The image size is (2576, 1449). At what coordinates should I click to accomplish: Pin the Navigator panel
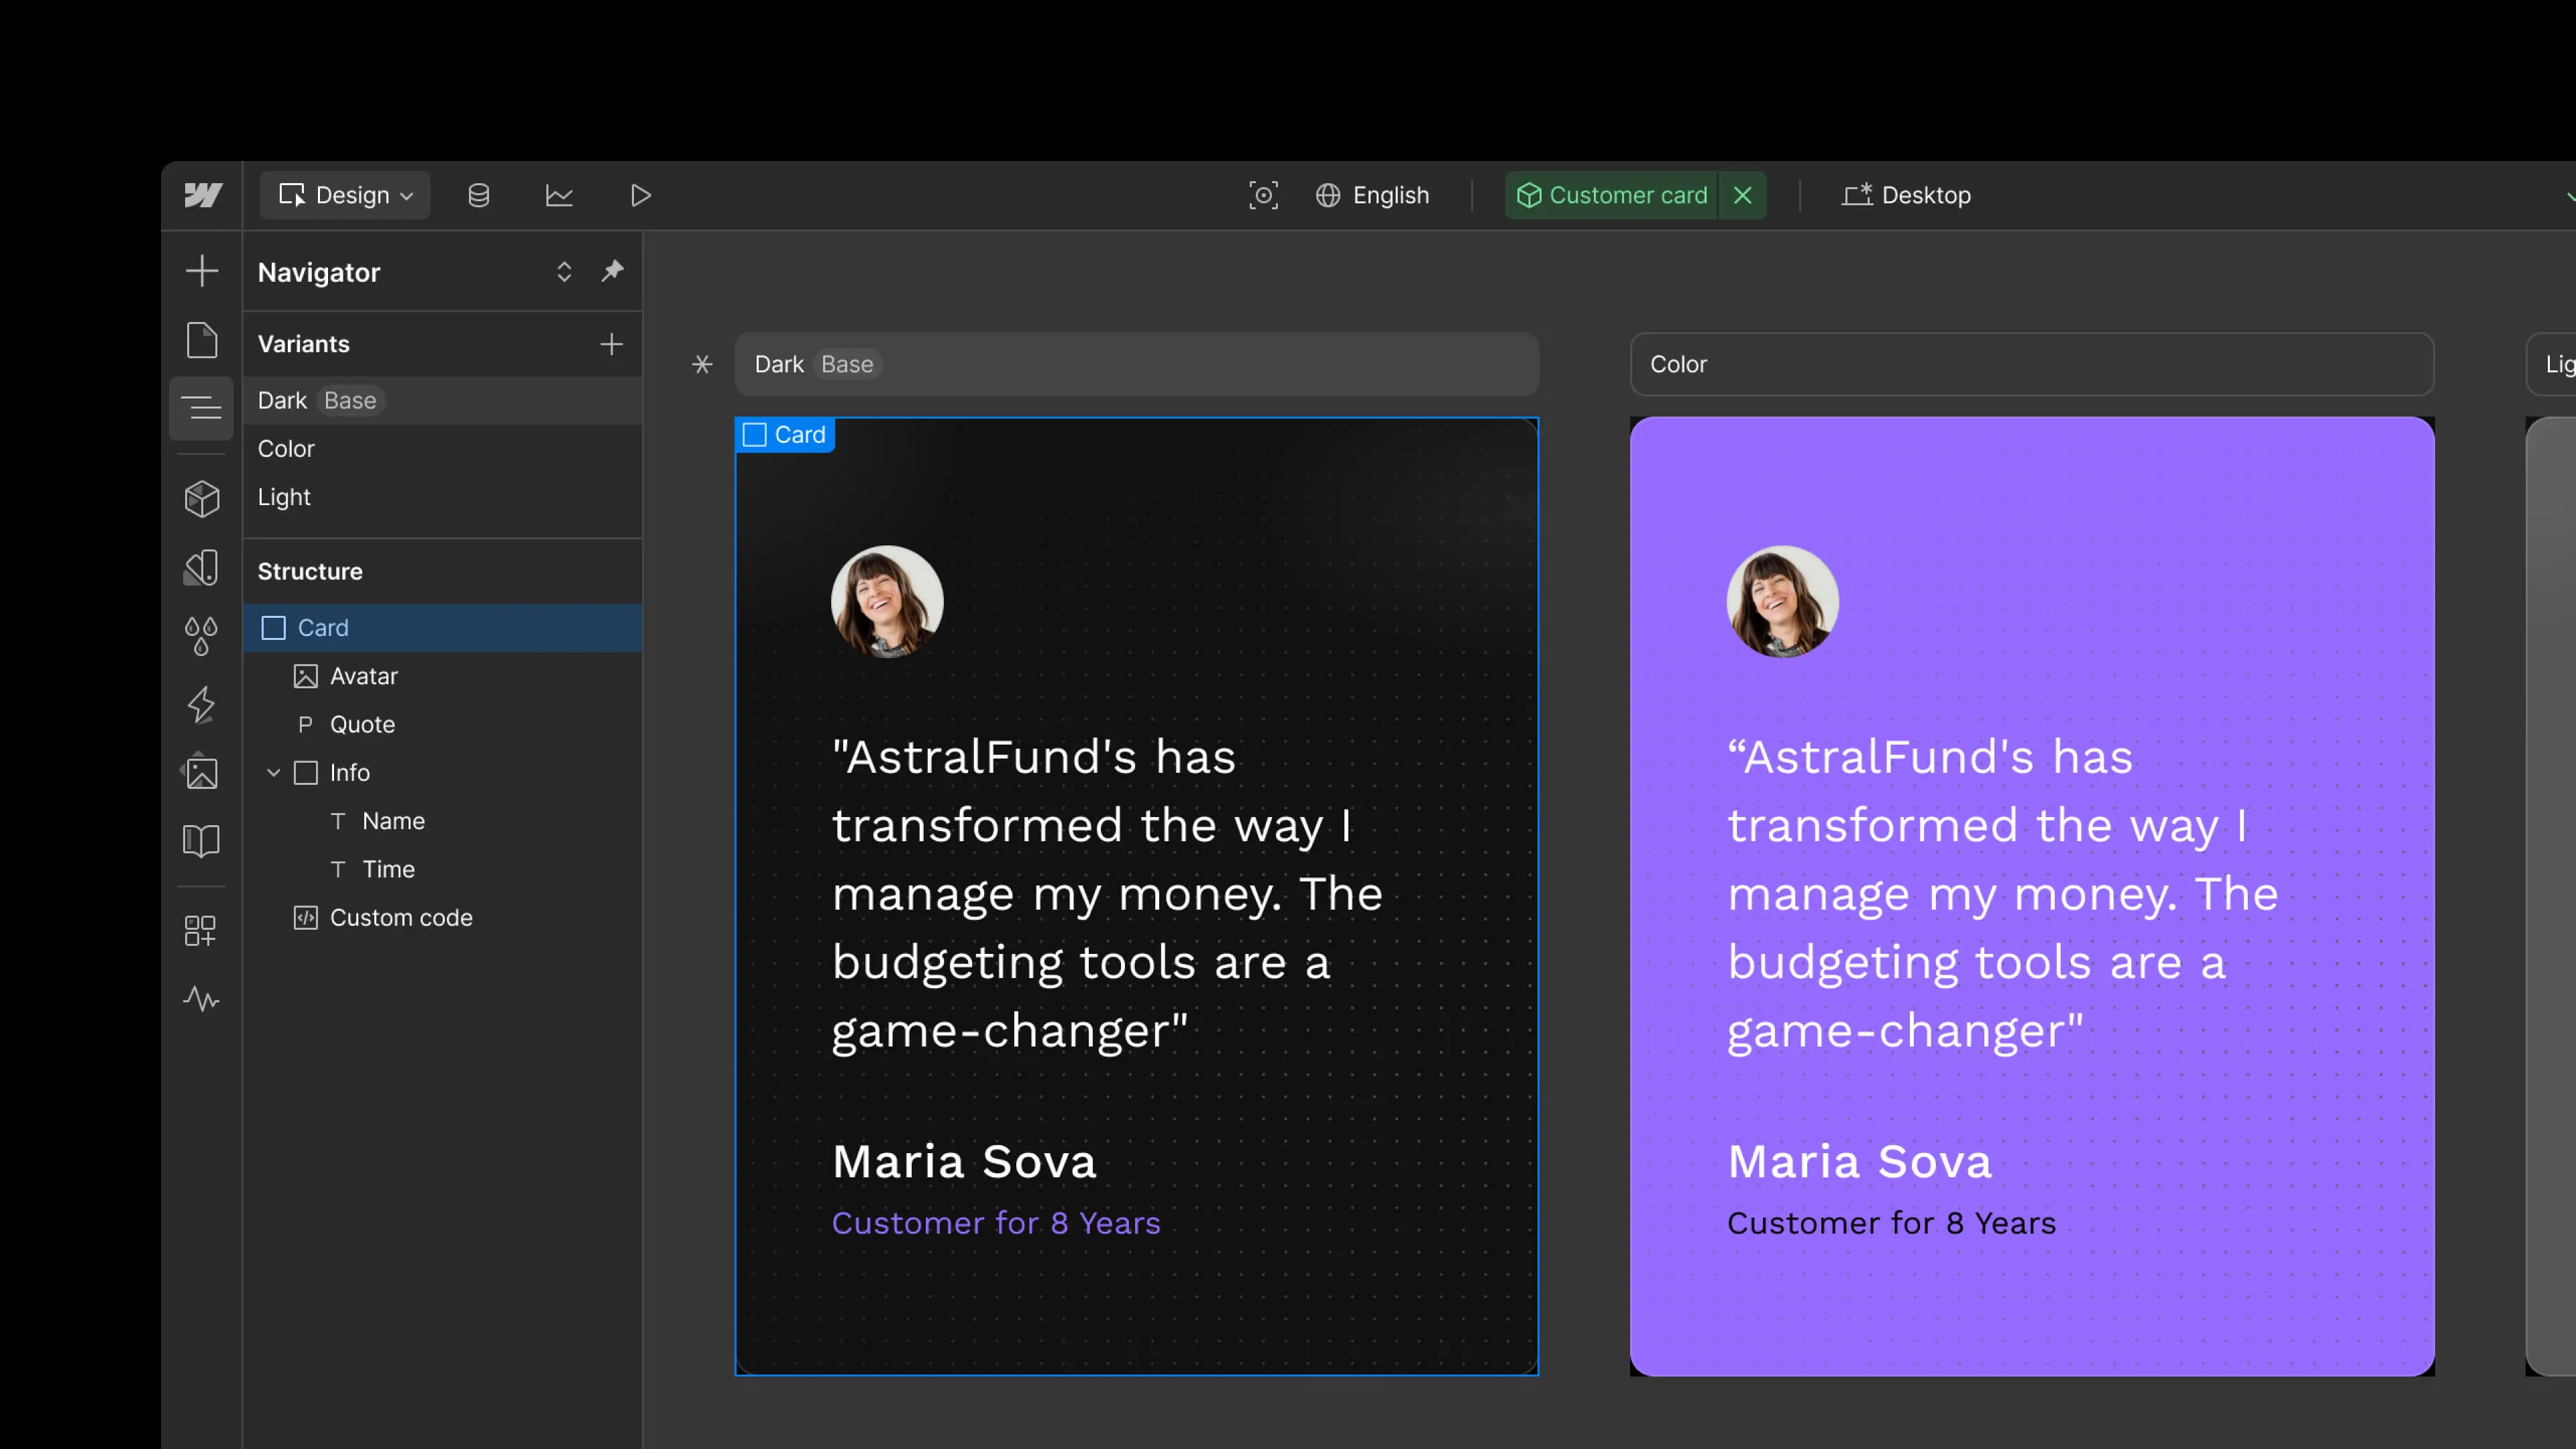coord(612,271)
